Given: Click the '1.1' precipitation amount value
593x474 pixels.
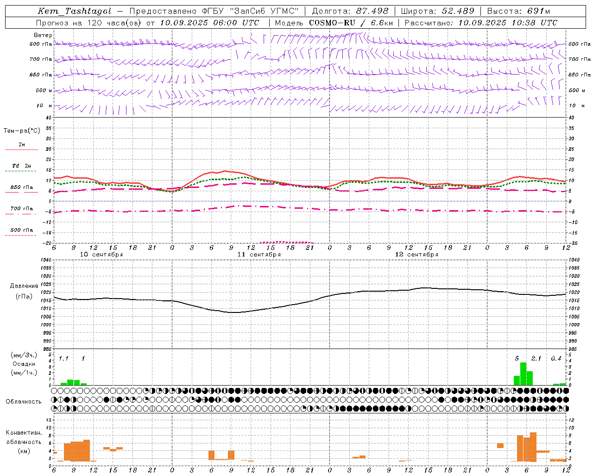Looking at the screenshot, I should tap(63, 359).
